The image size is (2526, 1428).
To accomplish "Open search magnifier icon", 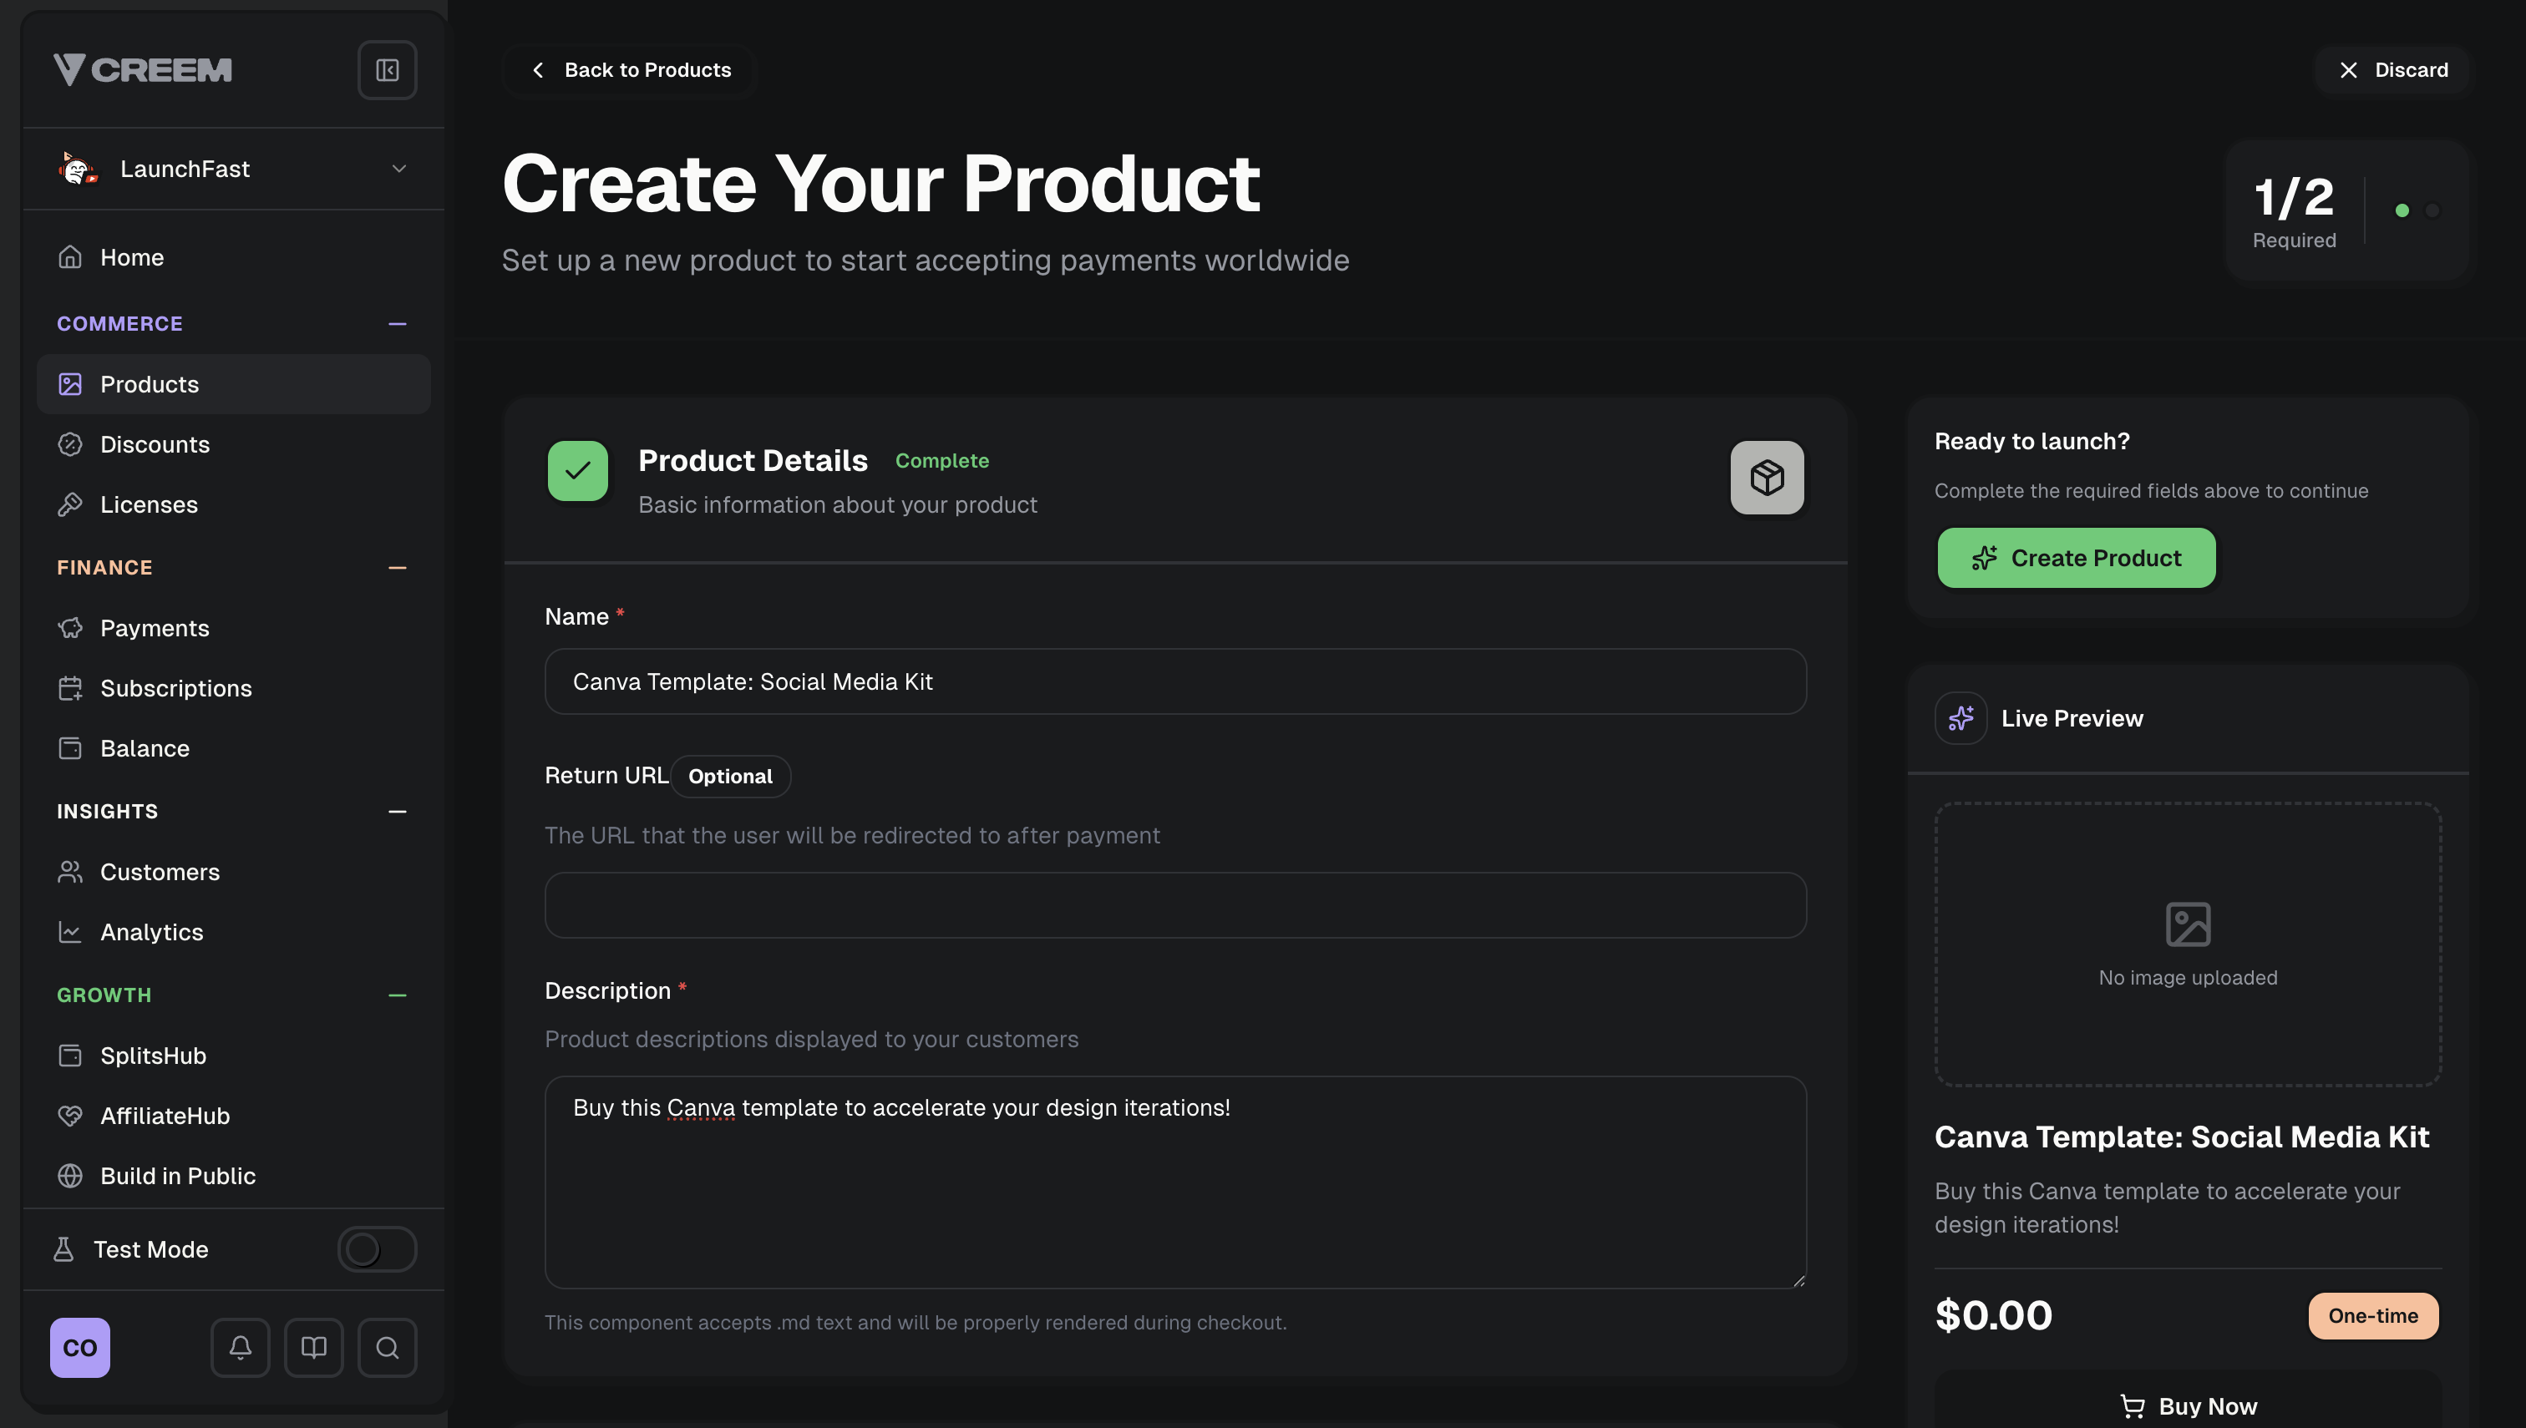I will point(388,1348).
